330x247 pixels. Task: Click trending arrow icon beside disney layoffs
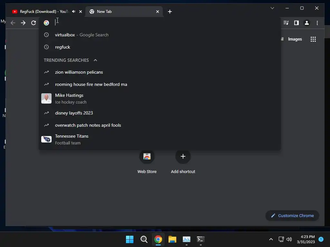tap(46, 113)
